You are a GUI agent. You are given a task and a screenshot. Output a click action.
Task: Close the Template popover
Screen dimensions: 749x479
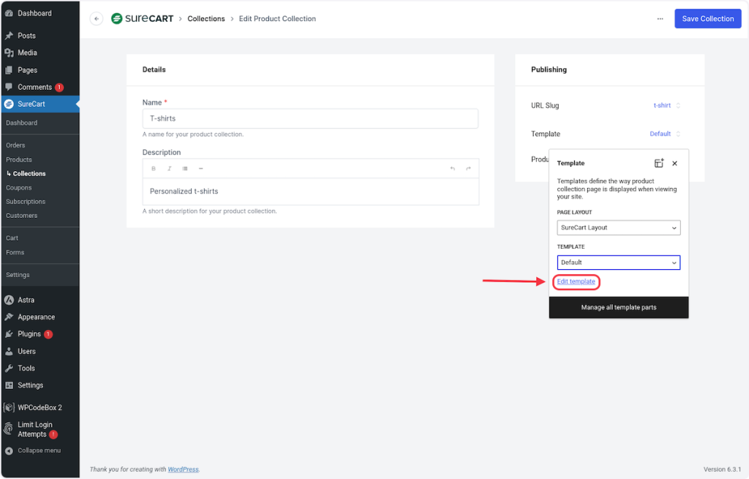point(674,163)
